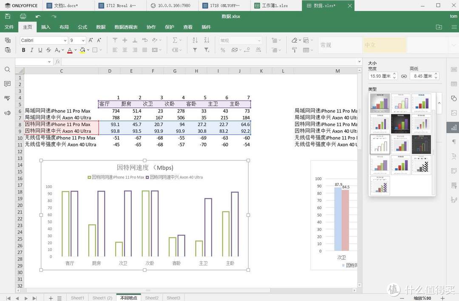Increase decimal places
Image resolution: width=459 pixels, height=301 pixels.
(x=258, y=50)
